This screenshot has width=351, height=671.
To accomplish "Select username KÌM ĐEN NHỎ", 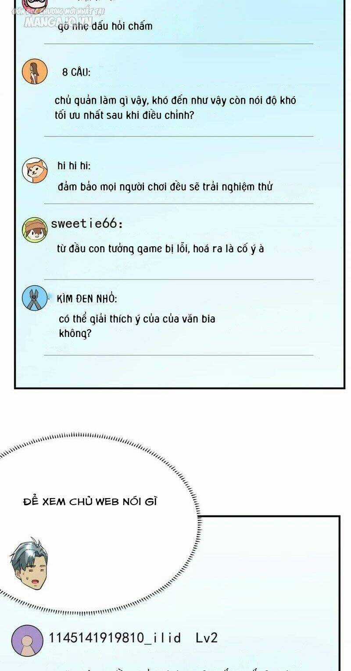I will tap(87, 299).
